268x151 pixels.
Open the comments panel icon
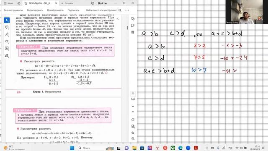tap(133, 18)
